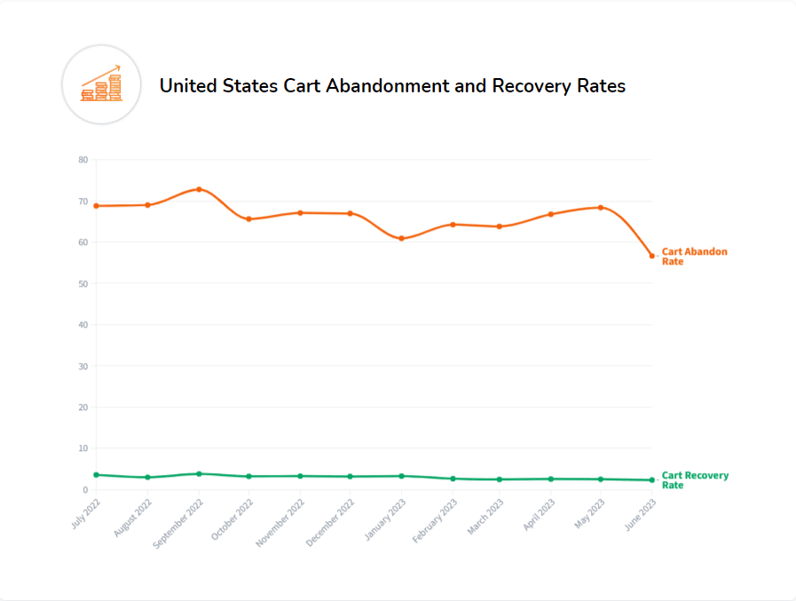Select the July 2022 abandon rate data point
This screenshot has width=796, height=601.
tap(96, 206)
